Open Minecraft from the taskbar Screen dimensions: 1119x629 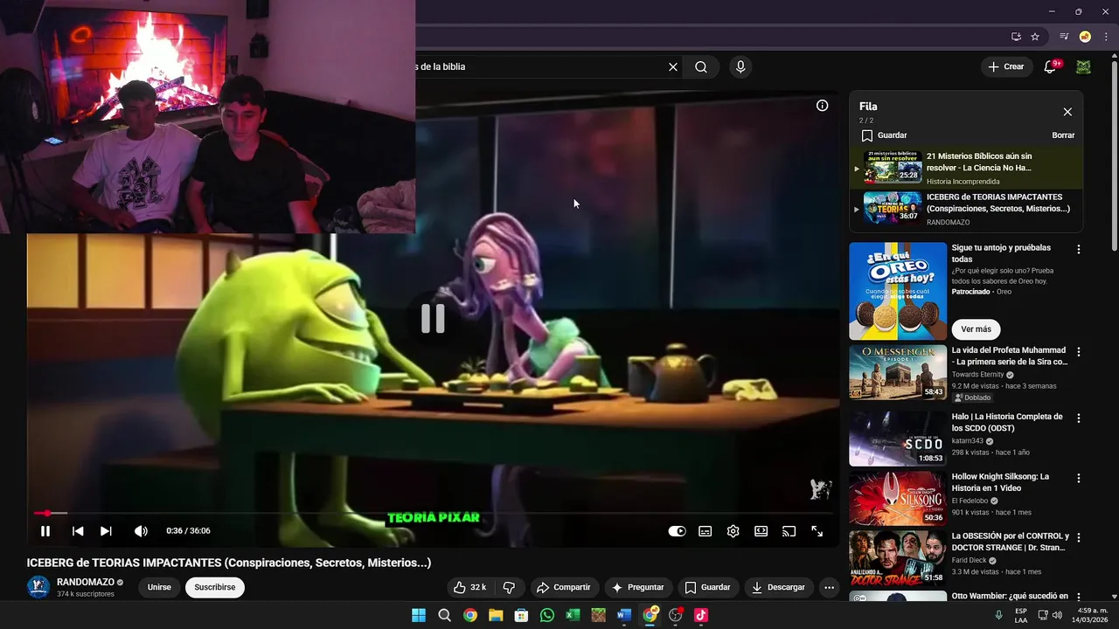click(598, 615)
